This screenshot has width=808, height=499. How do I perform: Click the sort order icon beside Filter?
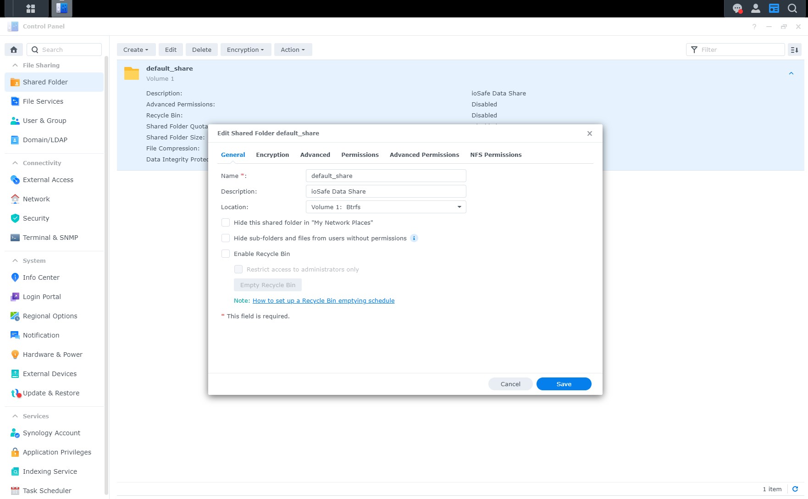795,50
